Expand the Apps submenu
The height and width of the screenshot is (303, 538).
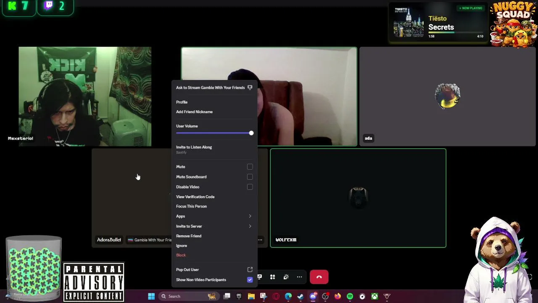point(214,216)
